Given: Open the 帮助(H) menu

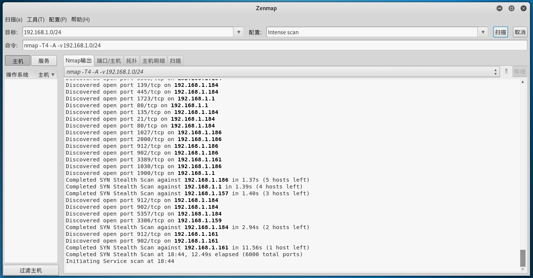Looking at the screenshot, I should point(81,20).
